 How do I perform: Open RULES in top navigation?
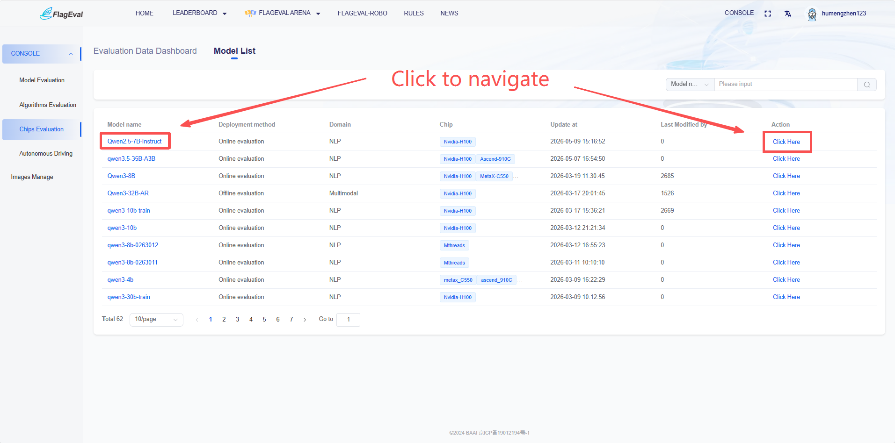click(x=414, y=13)
